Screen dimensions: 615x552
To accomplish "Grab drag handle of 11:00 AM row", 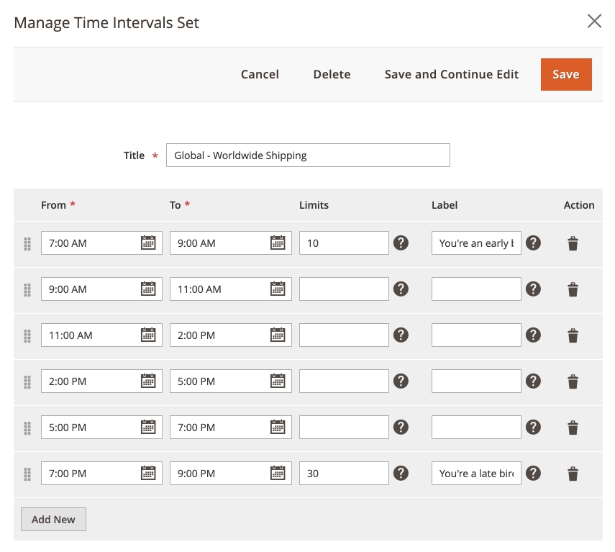I will pyautogui.click(x=27, y=335).
